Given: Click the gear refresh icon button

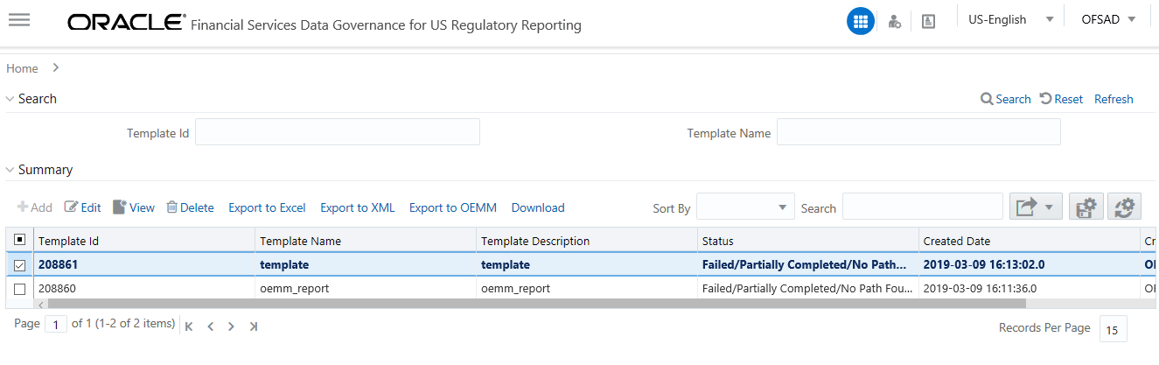Looking at the screenshot, I should [x=1124, y=207].
